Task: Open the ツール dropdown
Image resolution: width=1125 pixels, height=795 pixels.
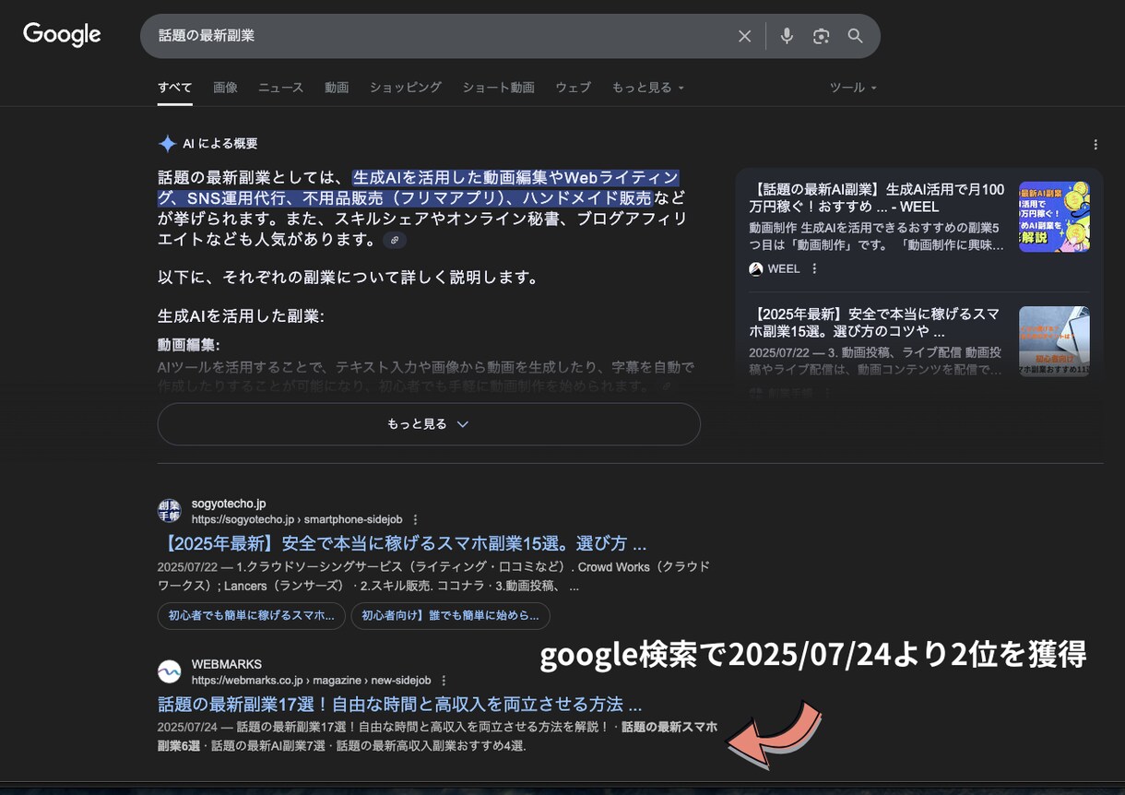Action: pos(853,88)
